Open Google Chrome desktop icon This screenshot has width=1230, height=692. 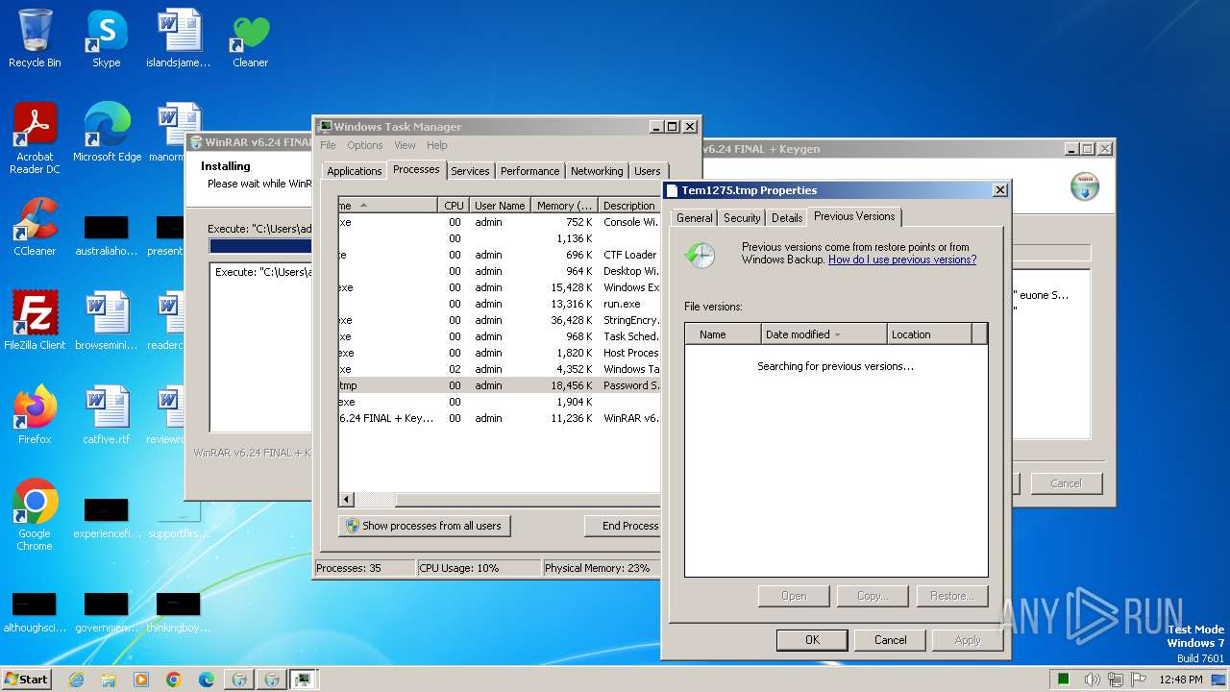tap(35, 515)
